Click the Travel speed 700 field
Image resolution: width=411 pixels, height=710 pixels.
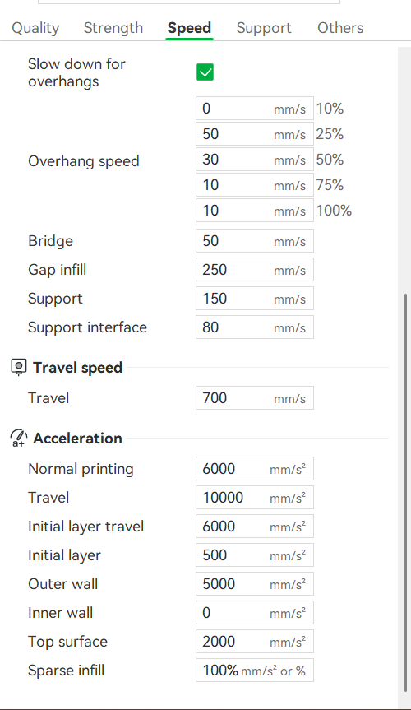pos(255,398)
